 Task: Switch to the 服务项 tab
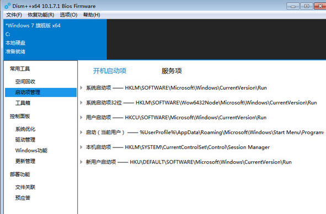172,71
